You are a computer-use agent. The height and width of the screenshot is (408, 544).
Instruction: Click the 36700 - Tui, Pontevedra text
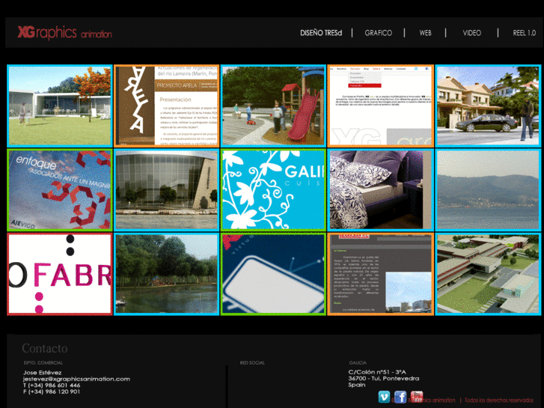(x=384, y=378)
